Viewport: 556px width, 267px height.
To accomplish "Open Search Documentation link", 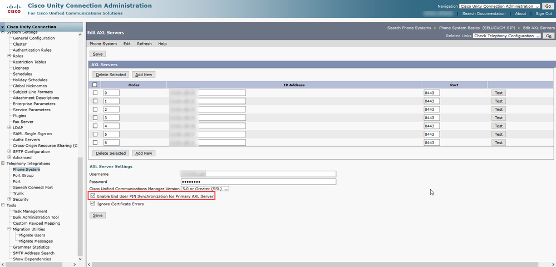I will click(x=484, y=13).
